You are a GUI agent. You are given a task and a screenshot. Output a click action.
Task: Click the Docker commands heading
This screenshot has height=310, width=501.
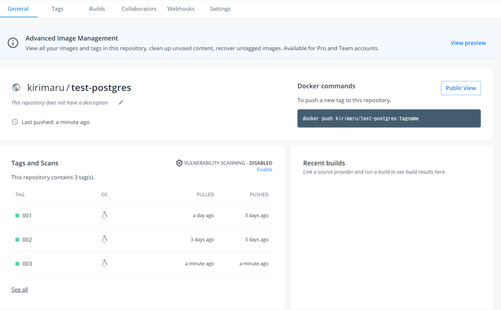point(326,86)
